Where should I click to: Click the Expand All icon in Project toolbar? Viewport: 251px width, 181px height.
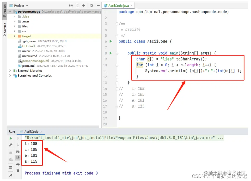coord(77,5)
